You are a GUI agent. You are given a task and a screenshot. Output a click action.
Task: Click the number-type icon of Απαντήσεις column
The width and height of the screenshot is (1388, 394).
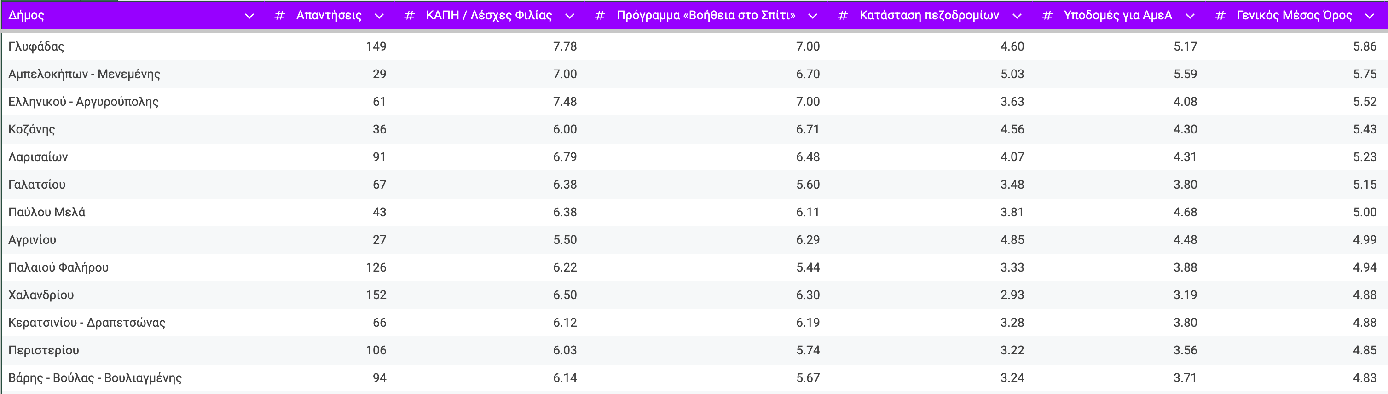pos(279,16)
